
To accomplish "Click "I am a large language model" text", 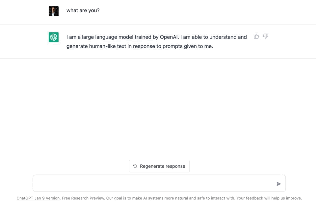I will (x=100, y=37).
